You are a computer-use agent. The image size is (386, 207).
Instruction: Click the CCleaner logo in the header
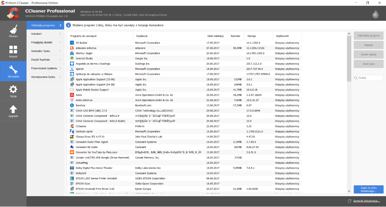point(13,13)
